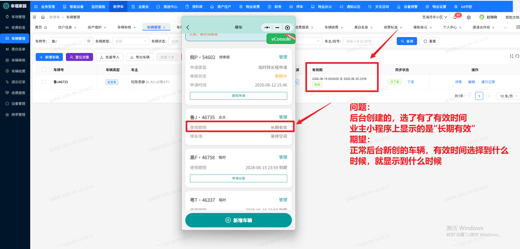Toggle fullscreen table icon above the table
This screenshot has height=249, width=520.
[x=511, y=56]
